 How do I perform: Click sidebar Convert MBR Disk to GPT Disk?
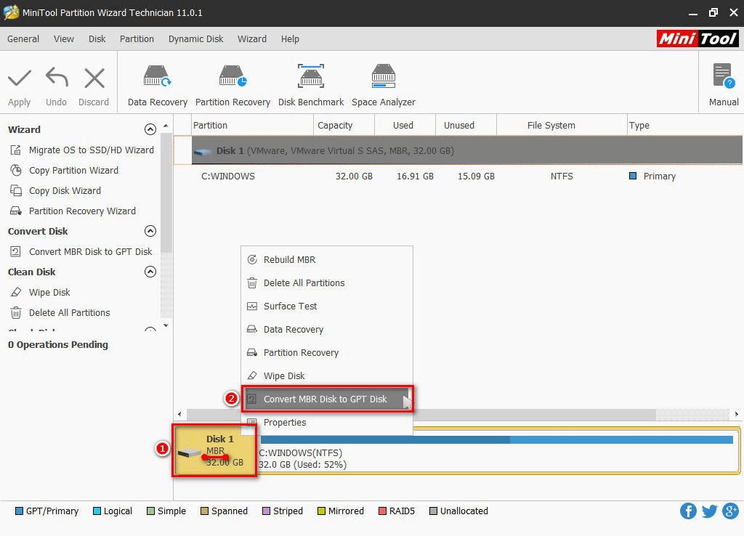point(81,252)
